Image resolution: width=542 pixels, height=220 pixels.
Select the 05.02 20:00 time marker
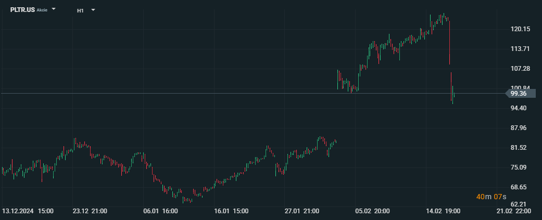[372, 211]
